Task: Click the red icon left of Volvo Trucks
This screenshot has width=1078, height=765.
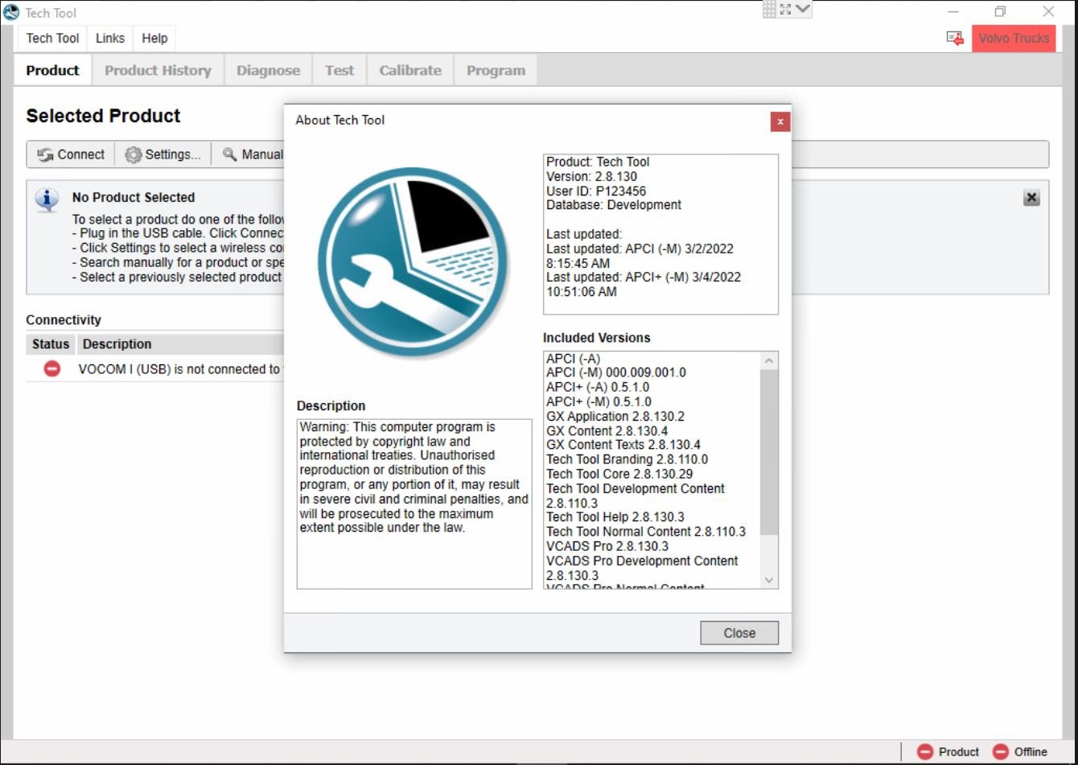Action: [x=955, y=38]
